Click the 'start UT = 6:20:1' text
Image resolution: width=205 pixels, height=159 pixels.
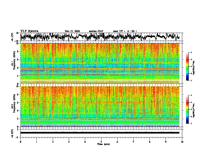[125, 31]
